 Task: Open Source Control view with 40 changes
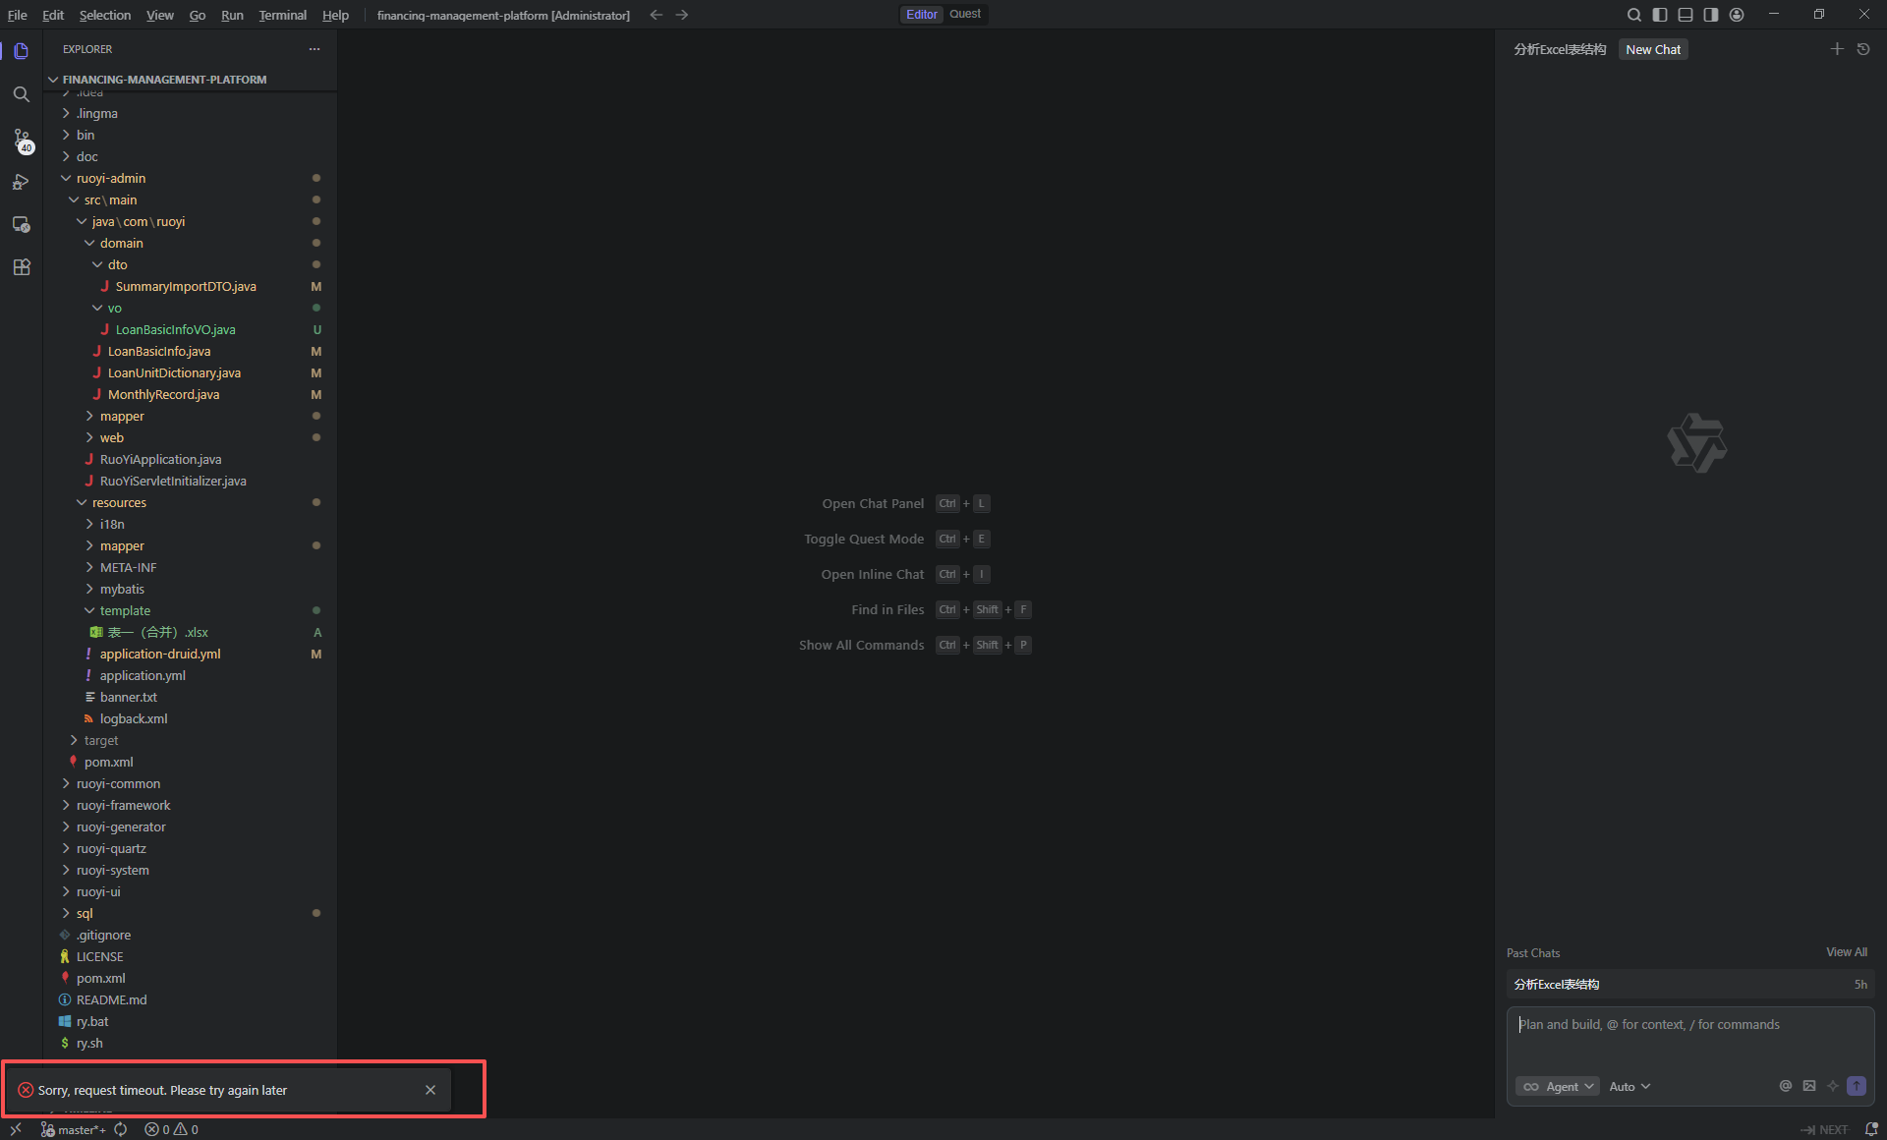coord(22,140)
